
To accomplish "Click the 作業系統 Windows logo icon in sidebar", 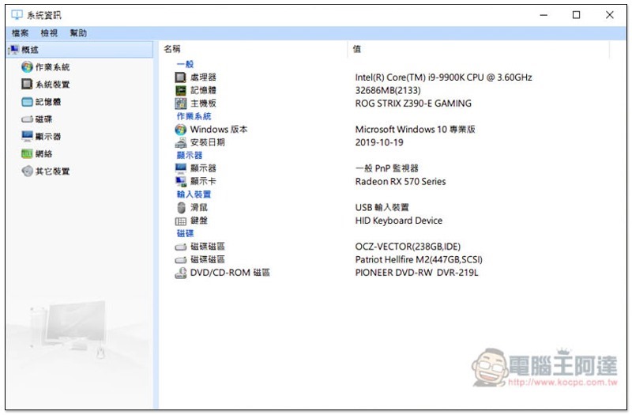I will (x=27, y=67).
